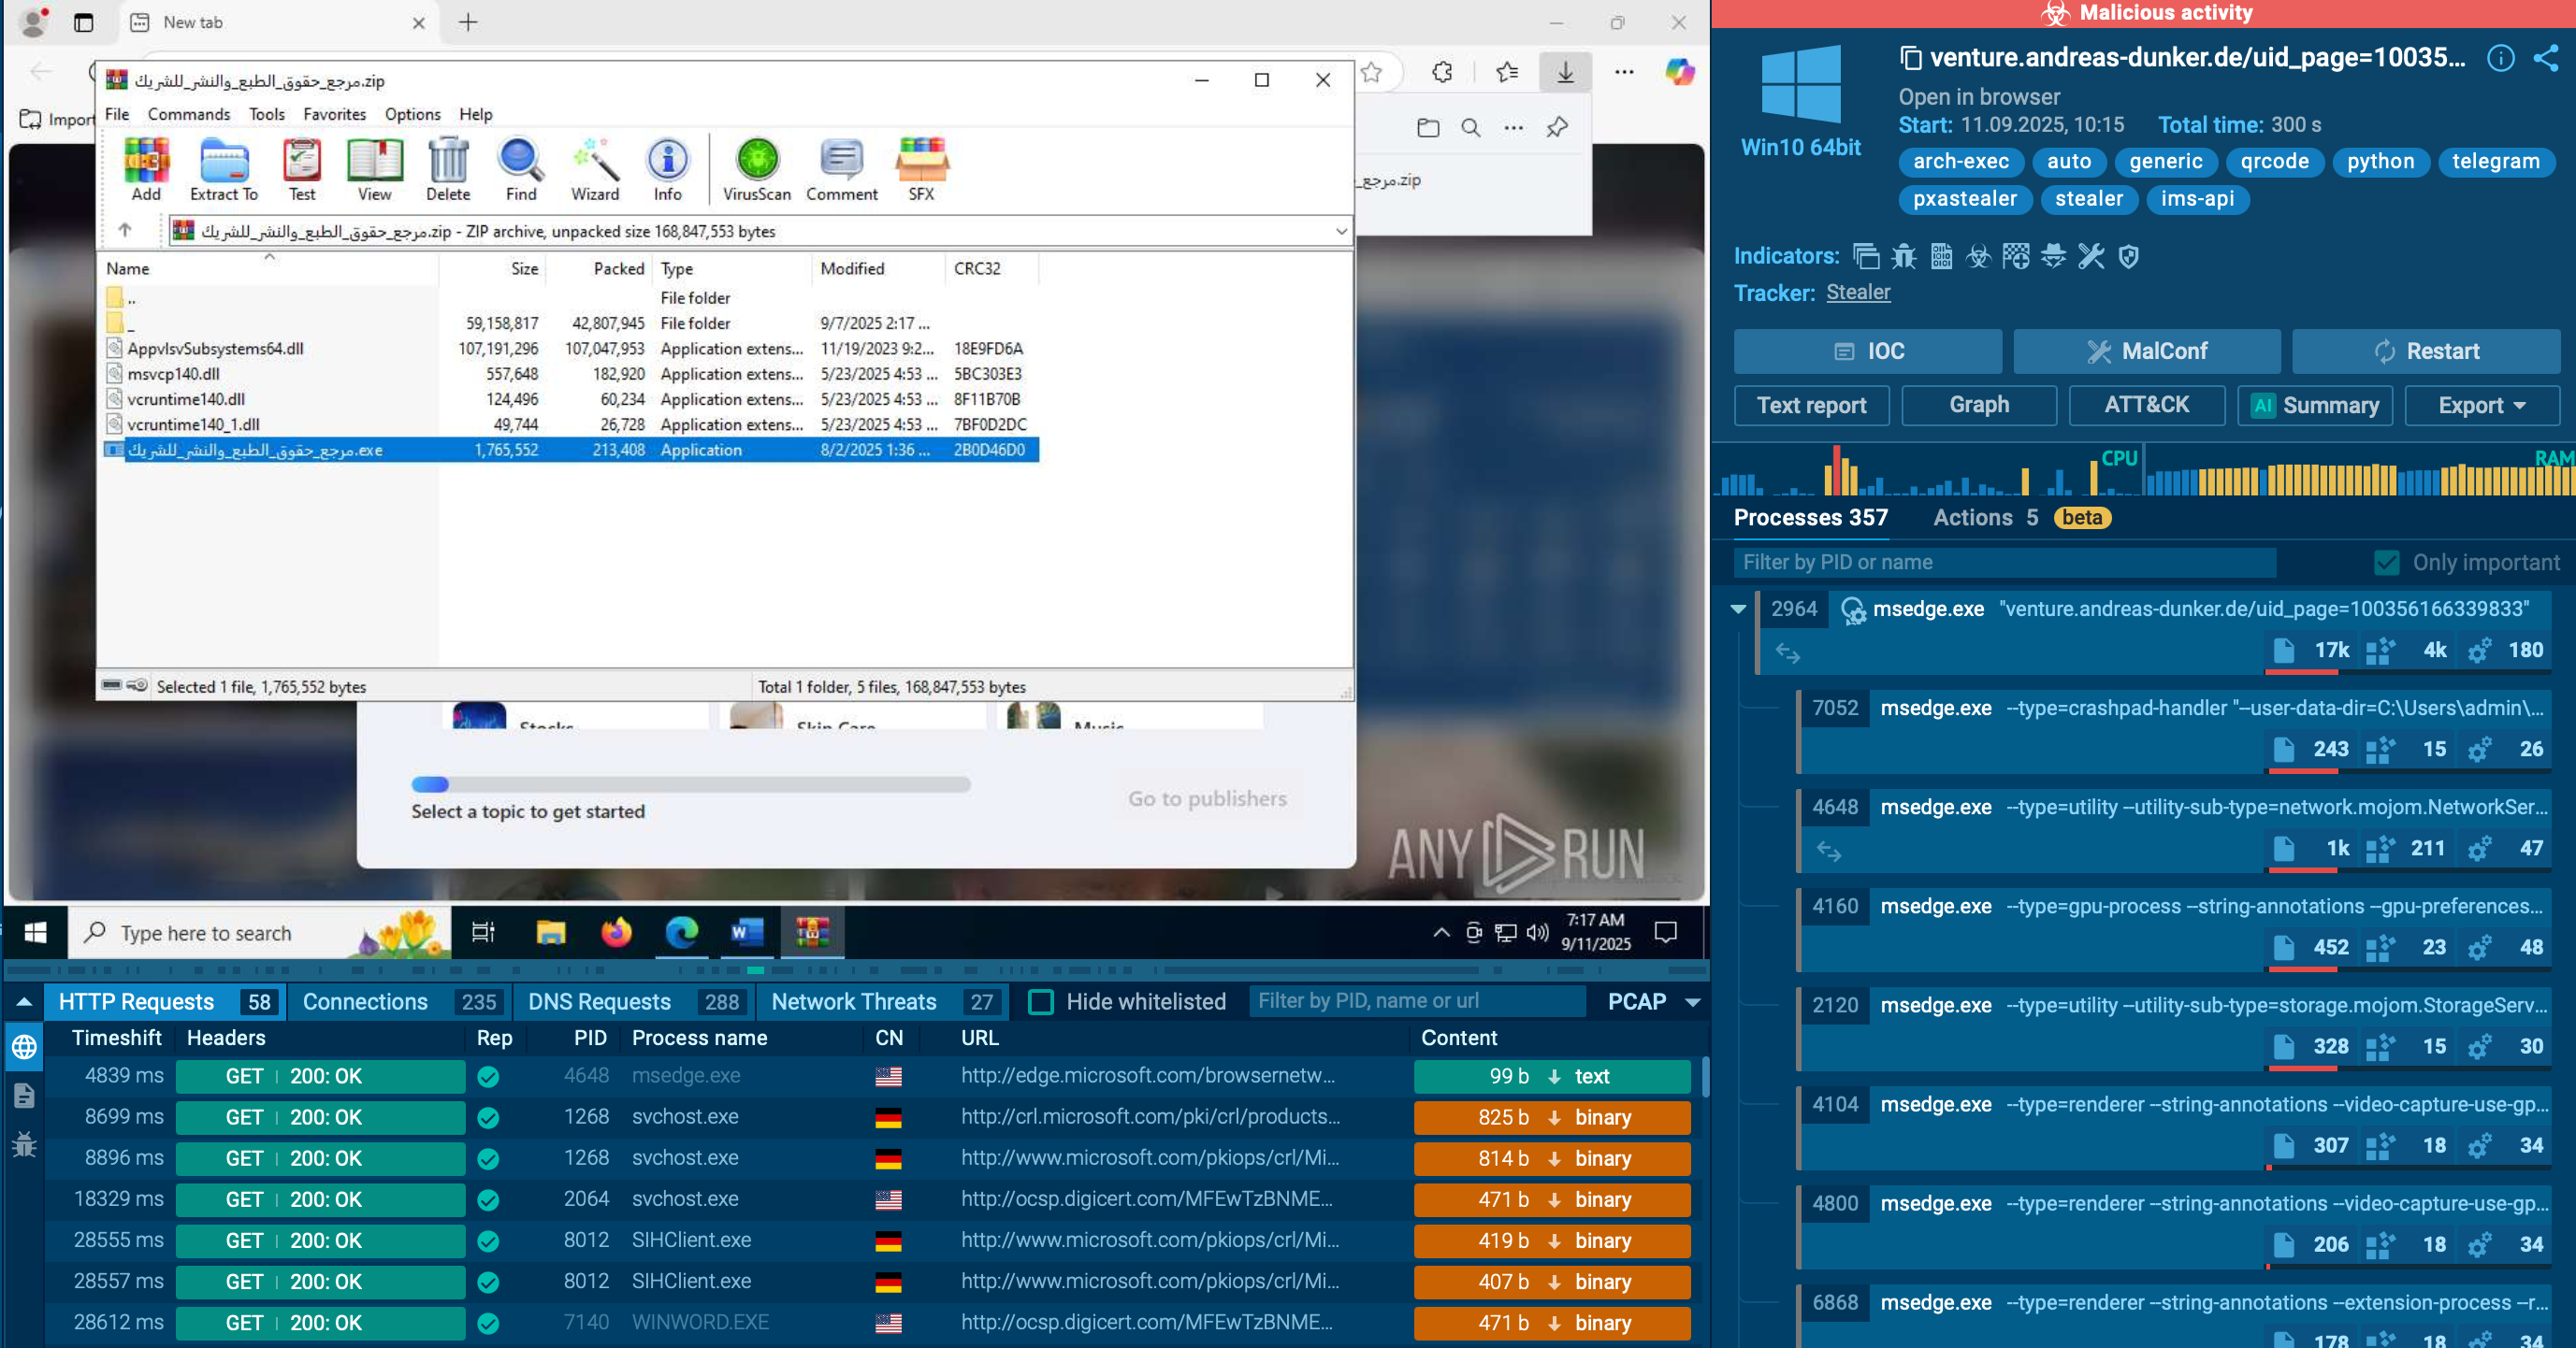The height and width of the screenshot is (1348, 2576).
Task: Click the Edge downloads arrow icon
Action: 1565,72
